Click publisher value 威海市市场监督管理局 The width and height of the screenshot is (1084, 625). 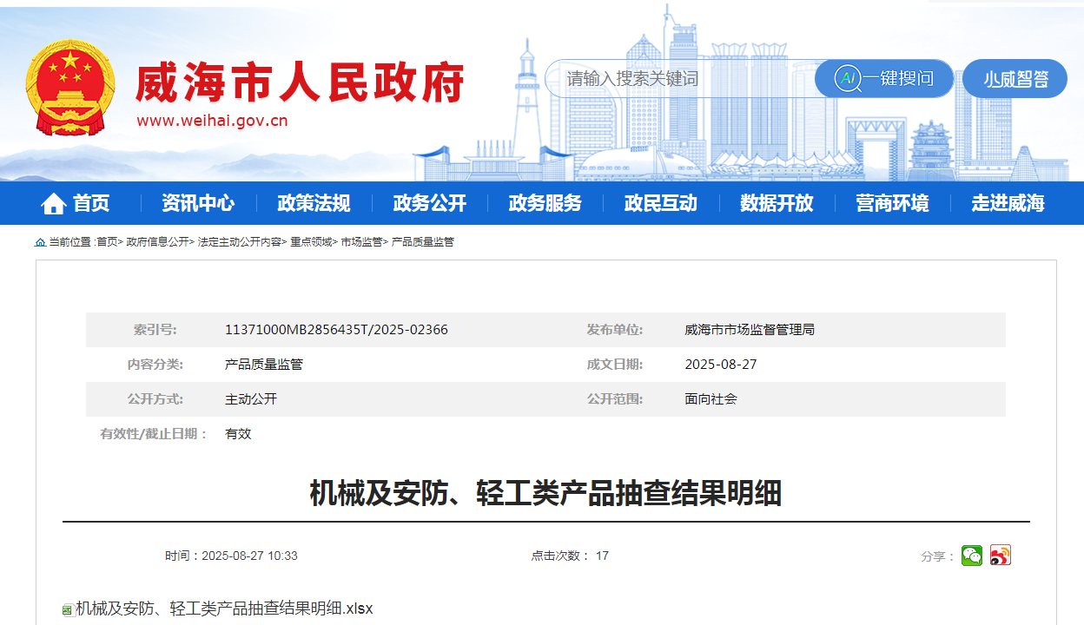(750, 330)
